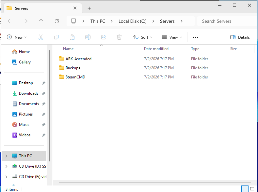Click the Share toolbar icon

[x=104, y=37]
